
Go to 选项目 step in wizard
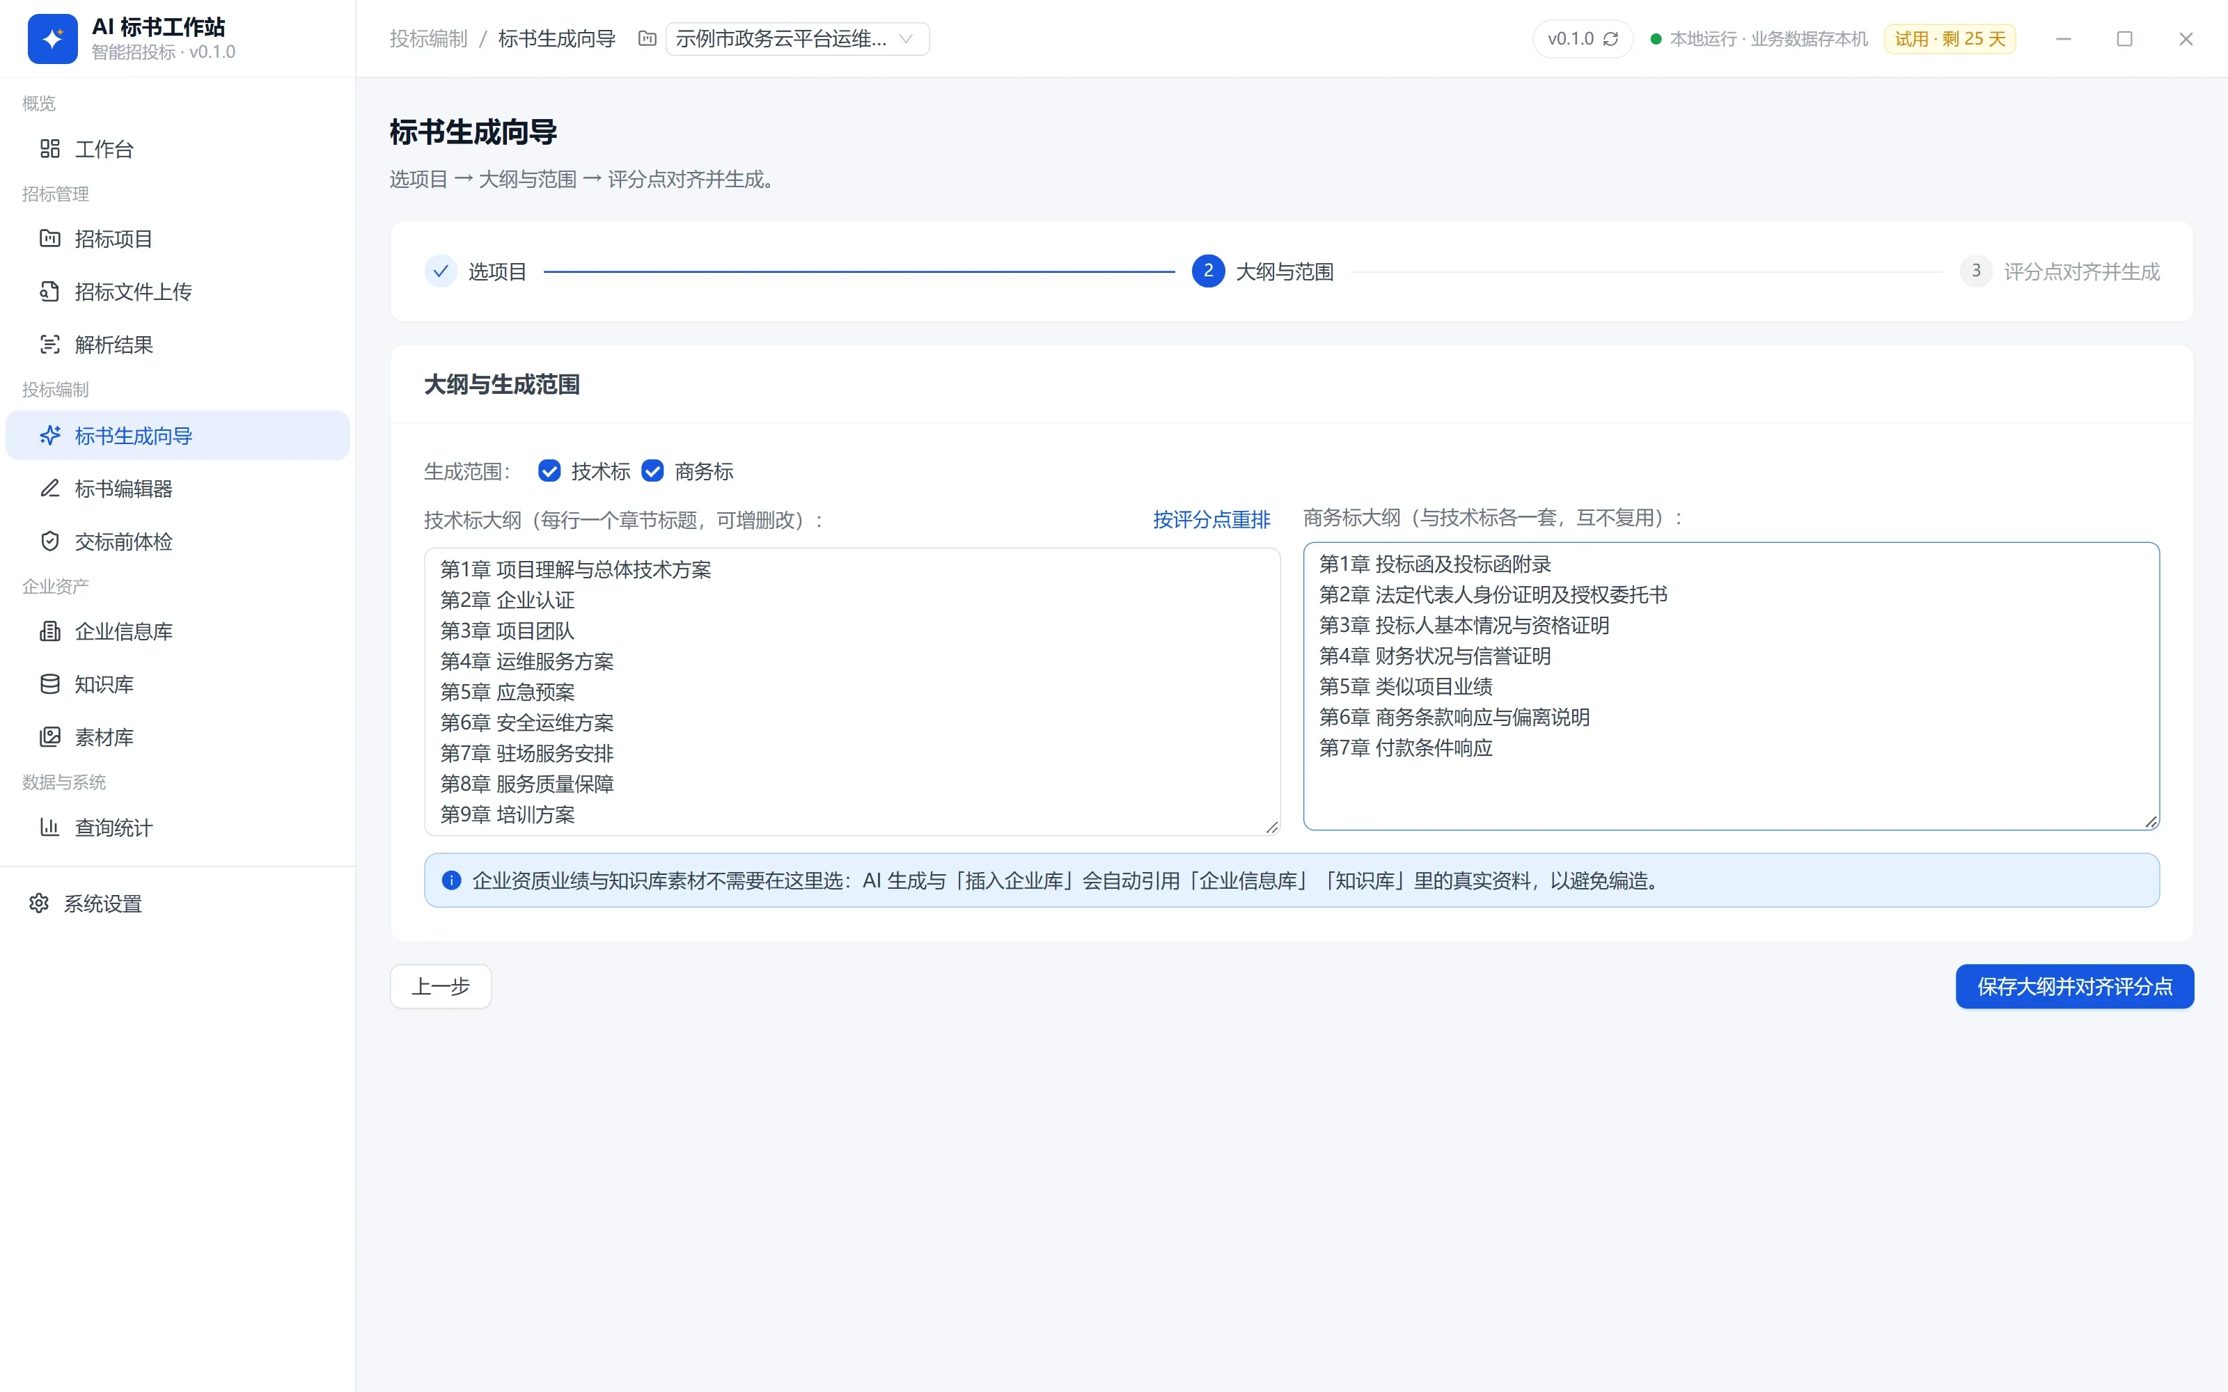pyautogui.click(x=476, y=271)
